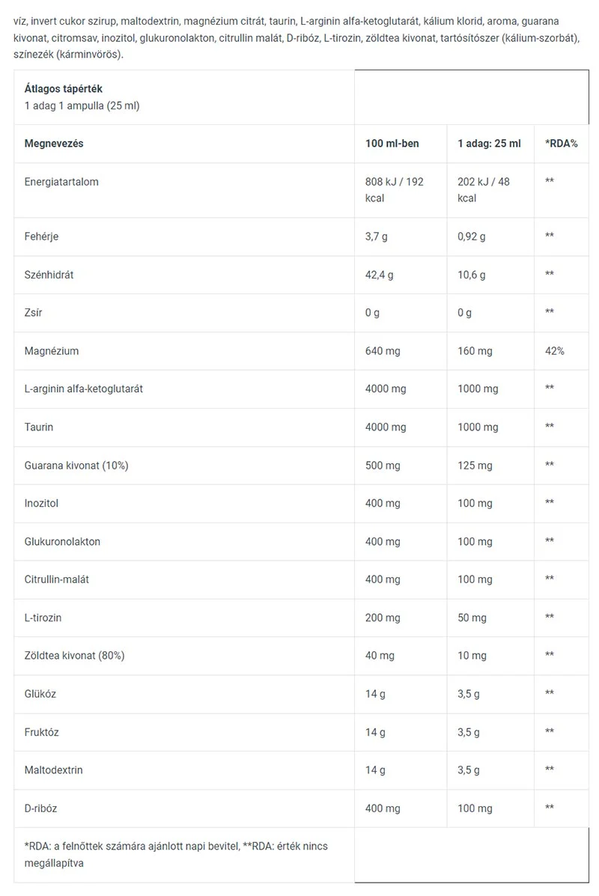The height and width of the screenshot is (896, 599).
Task: Select the 100 ml-ben column header
Action: (392, 144)
